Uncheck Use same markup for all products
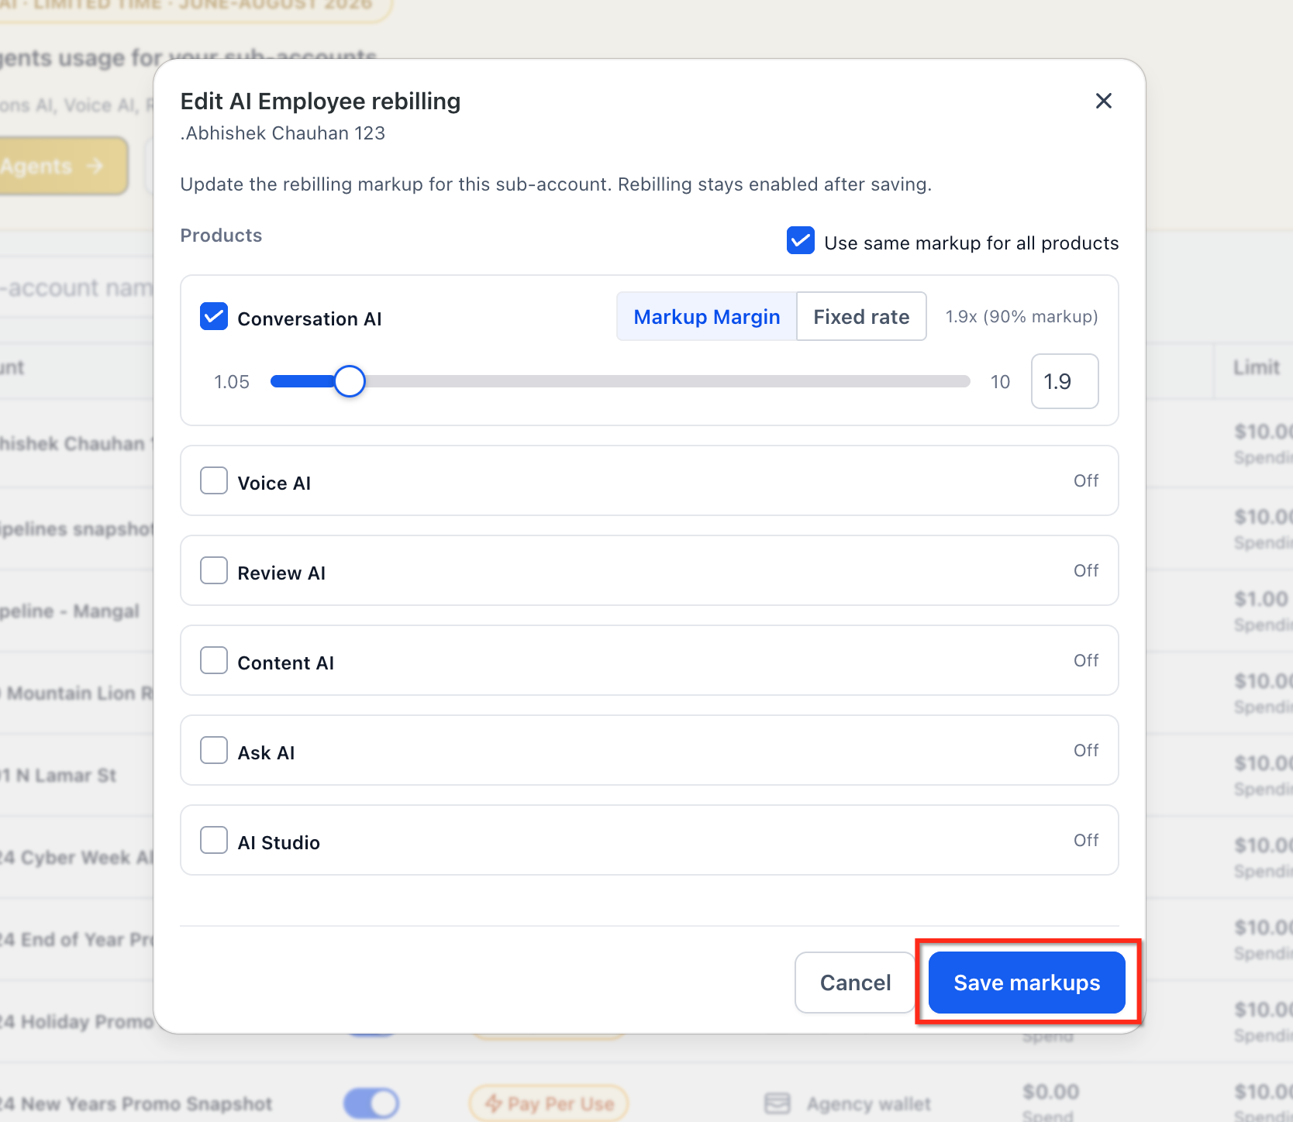This screenshot has height=1122, width=1293. [800, 240]
